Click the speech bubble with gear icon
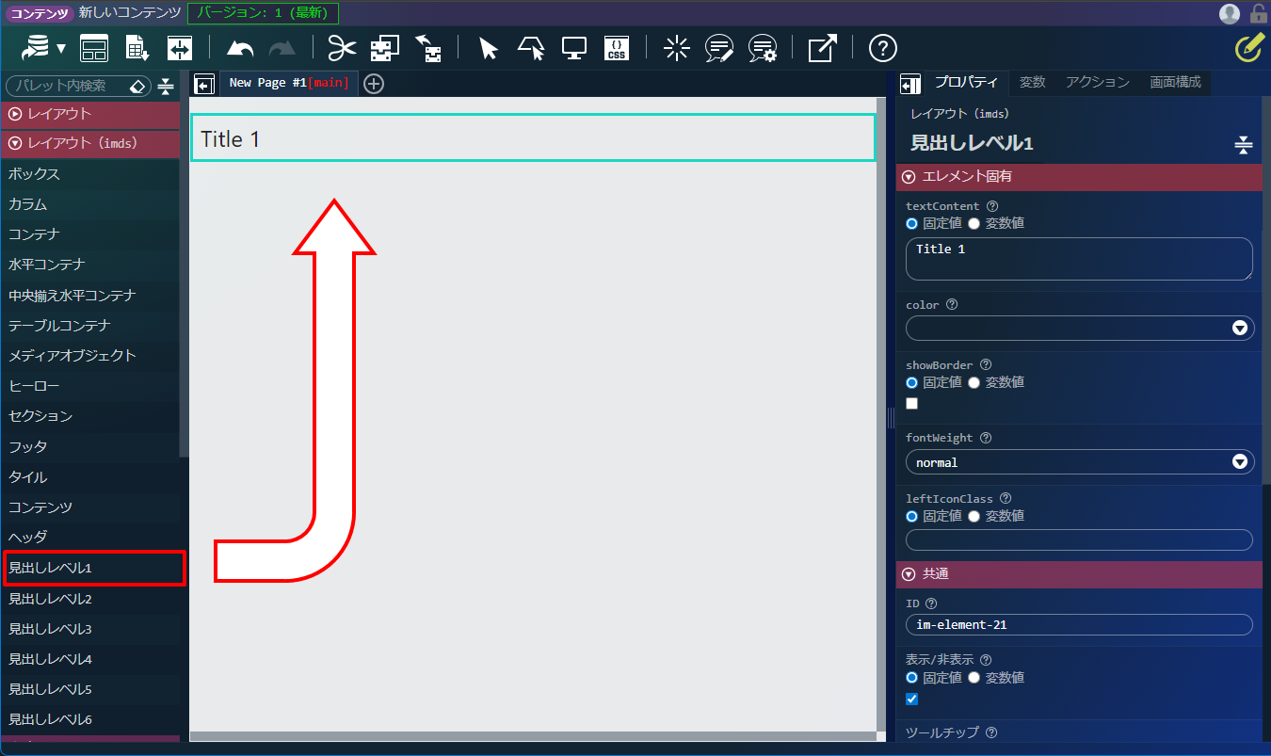1271x756 pixels. [763, 49]
